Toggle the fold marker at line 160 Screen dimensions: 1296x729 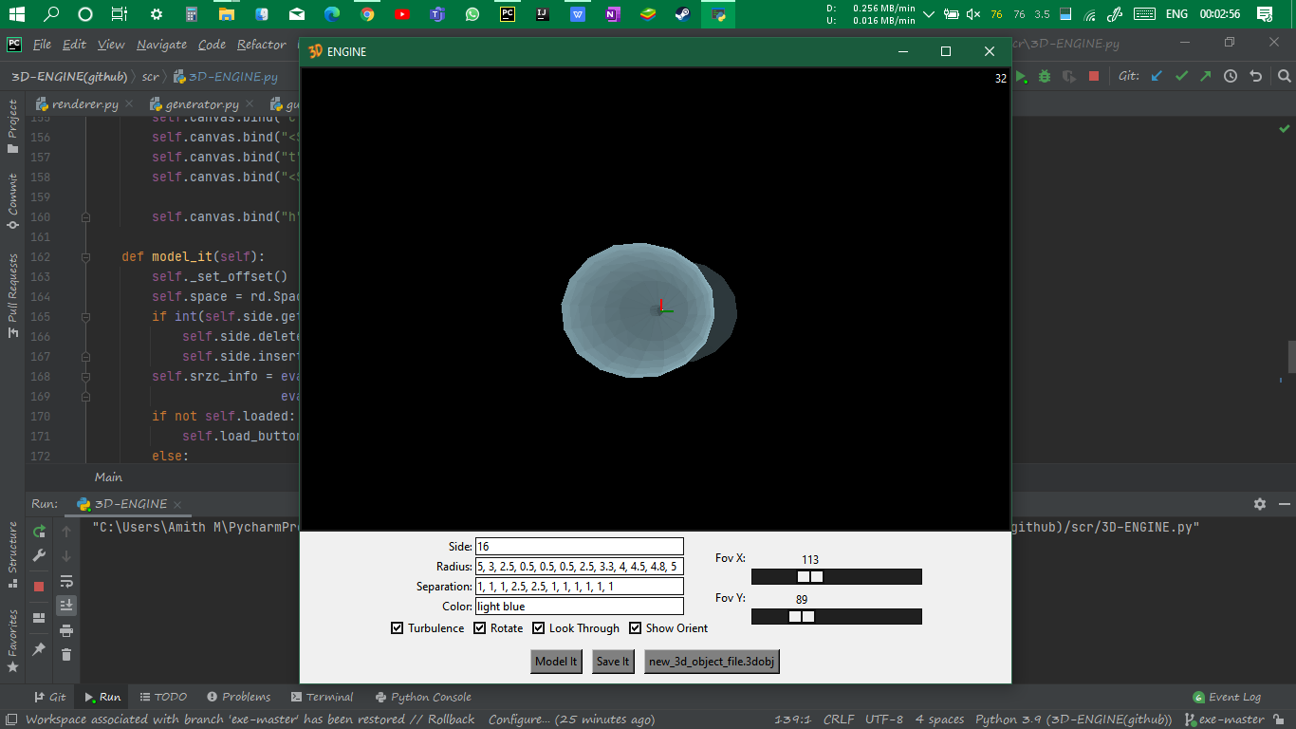(x=85, y=217)
